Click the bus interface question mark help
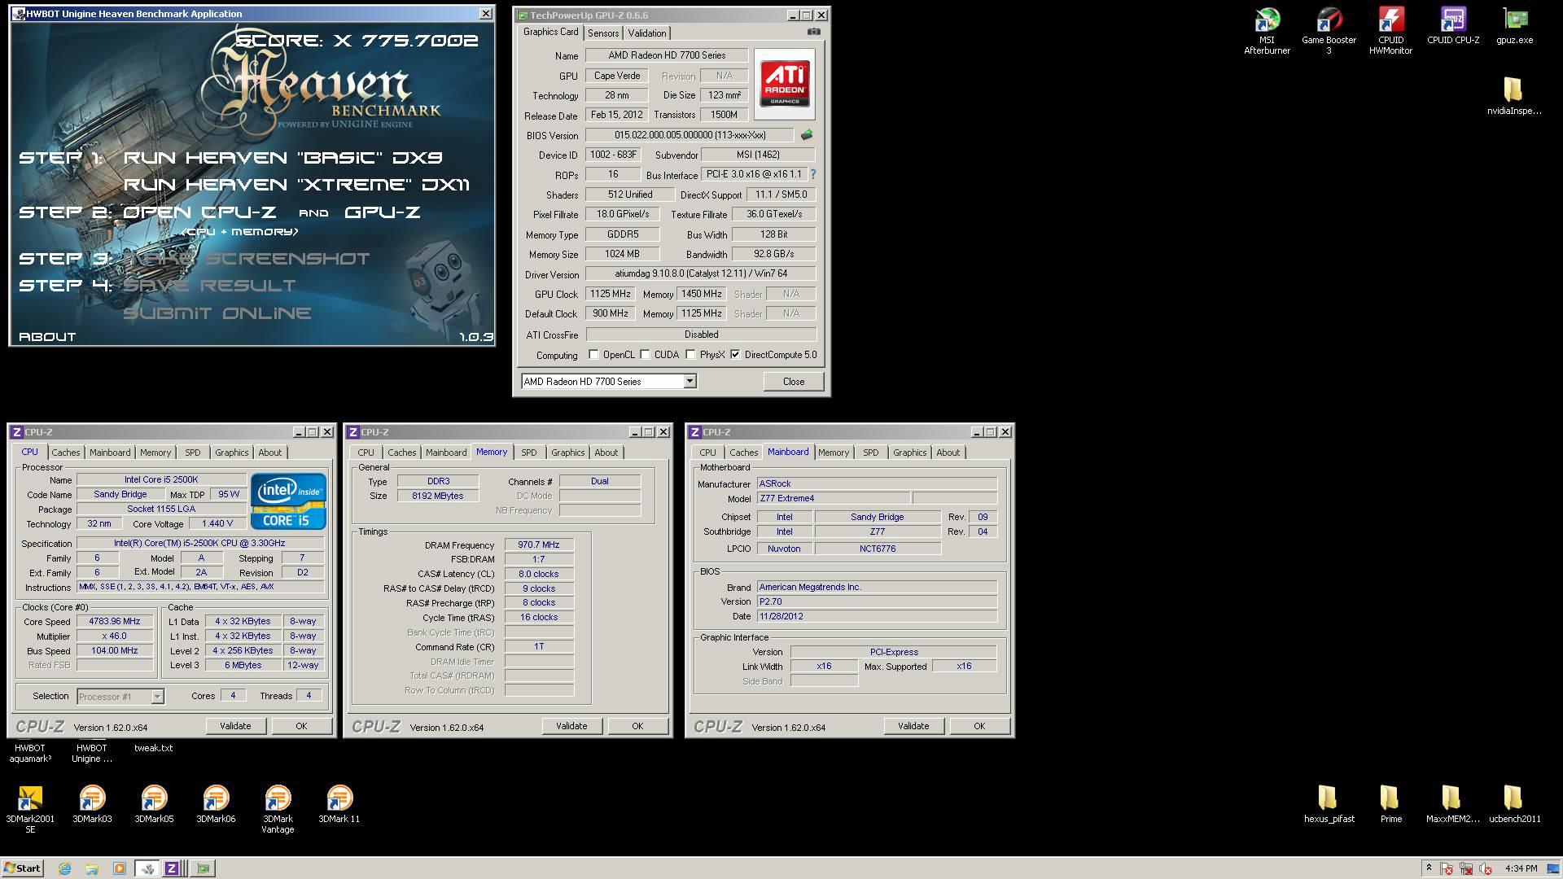 [x=812, y=174]
